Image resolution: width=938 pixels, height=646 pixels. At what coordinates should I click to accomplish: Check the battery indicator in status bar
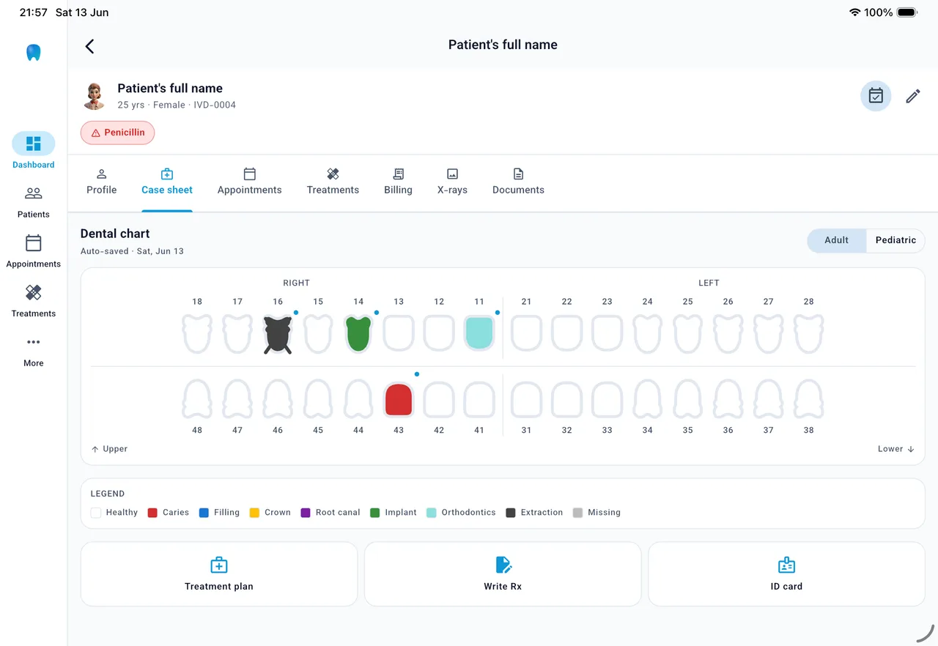[x=907, y=12]
